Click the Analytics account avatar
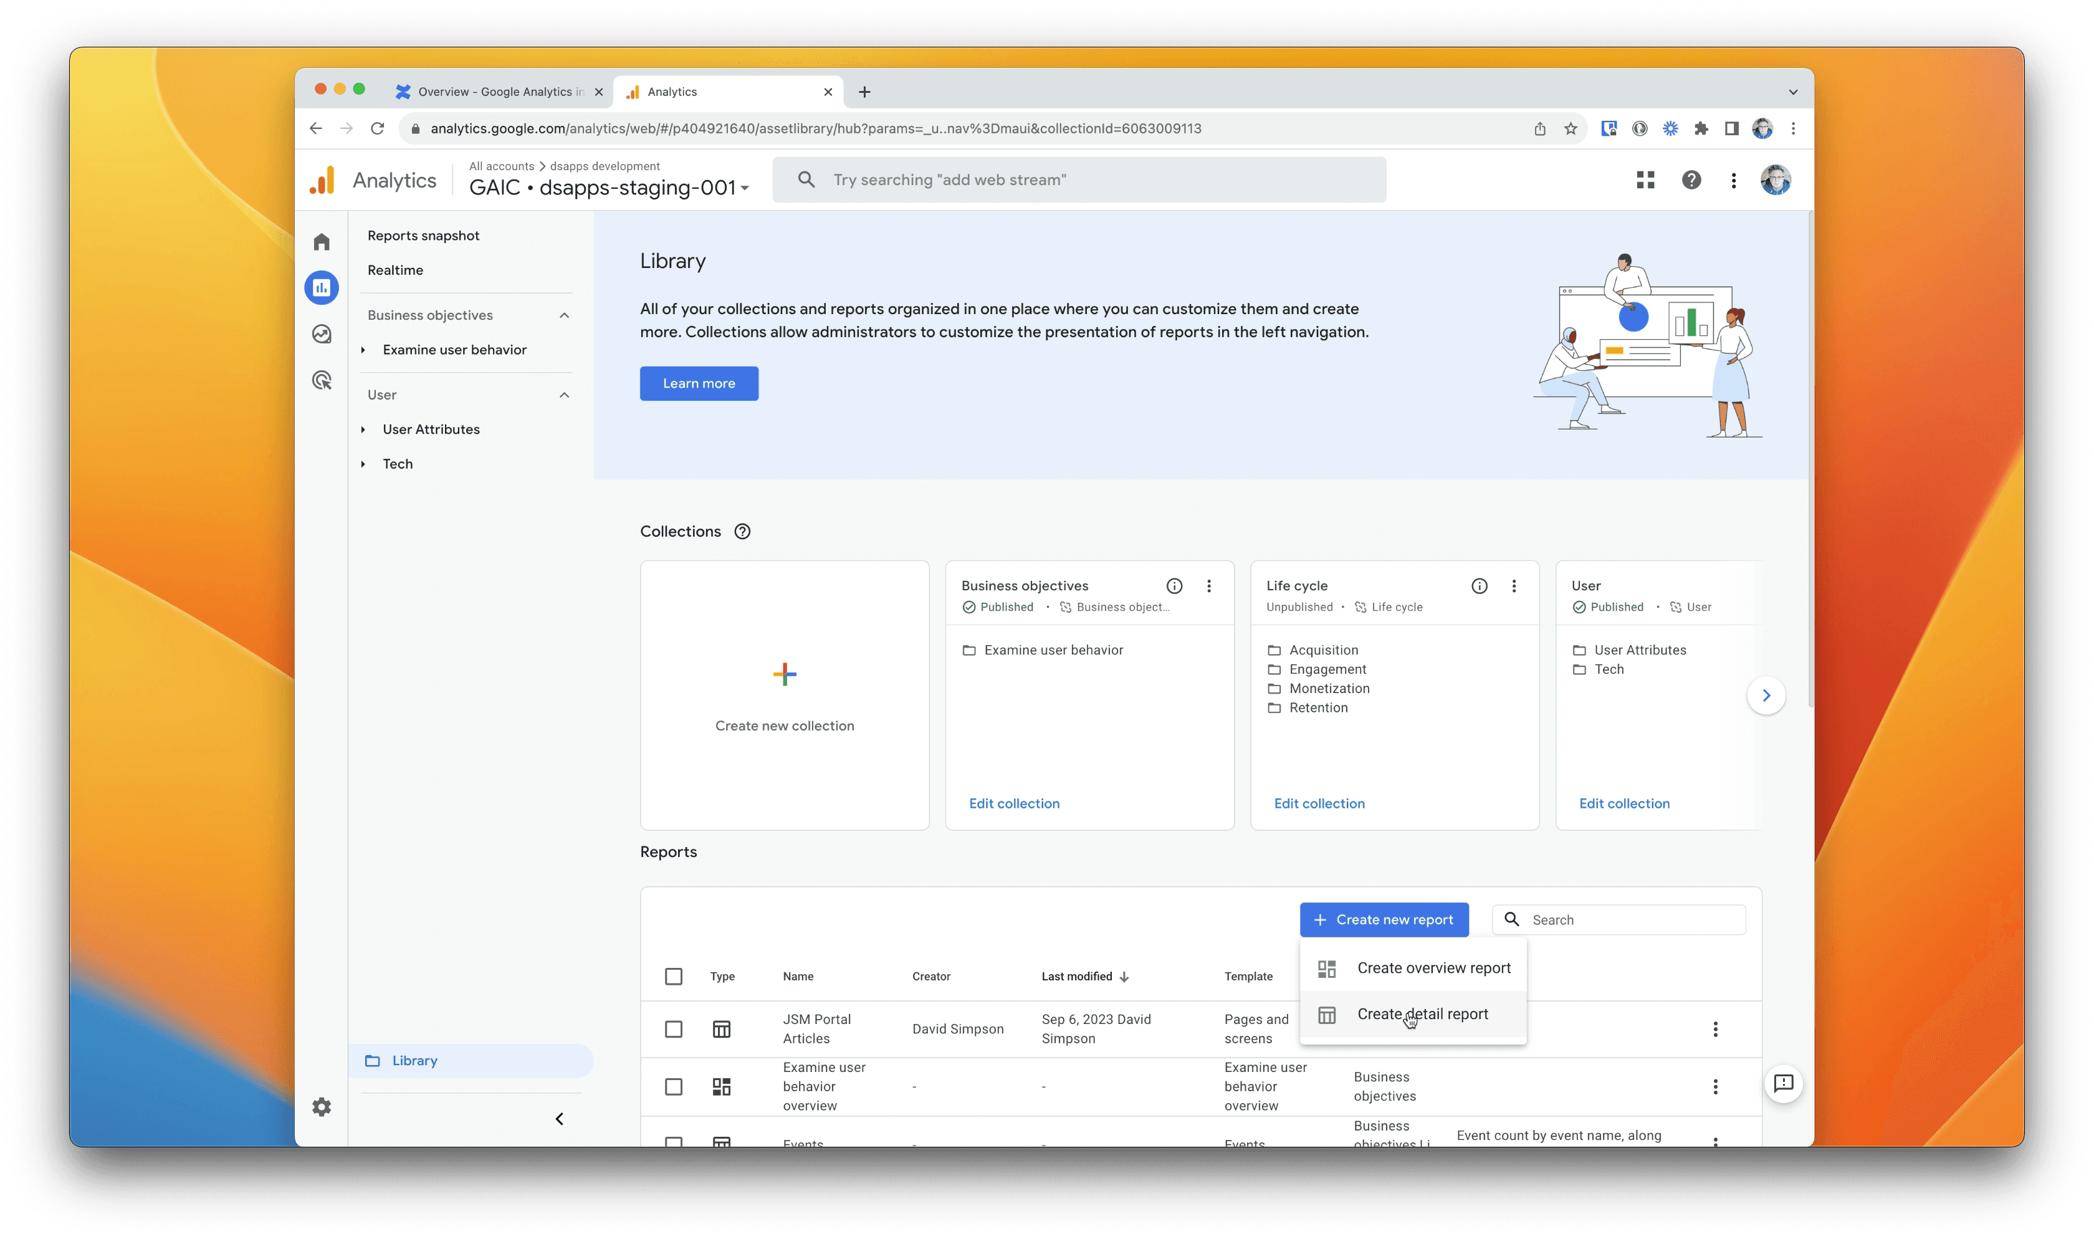 1775,180
